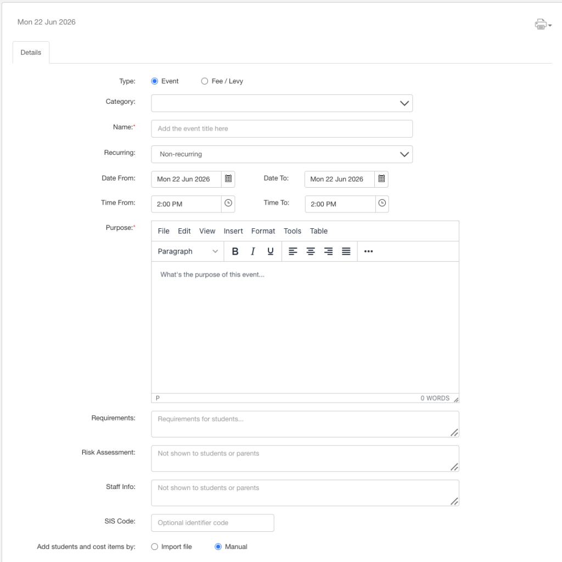562x562 pixels.
Task: Open the Paragraph style dropdown
Action: 188,251
